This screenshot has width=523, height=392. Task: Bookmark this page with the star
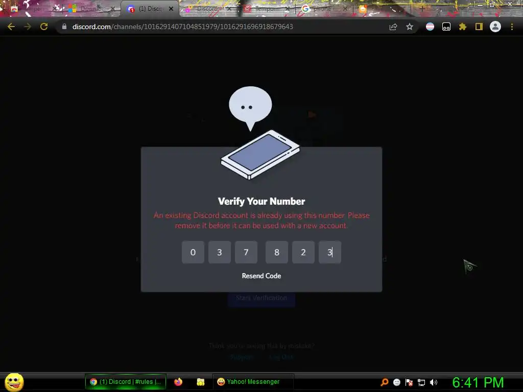click(410, 27)
